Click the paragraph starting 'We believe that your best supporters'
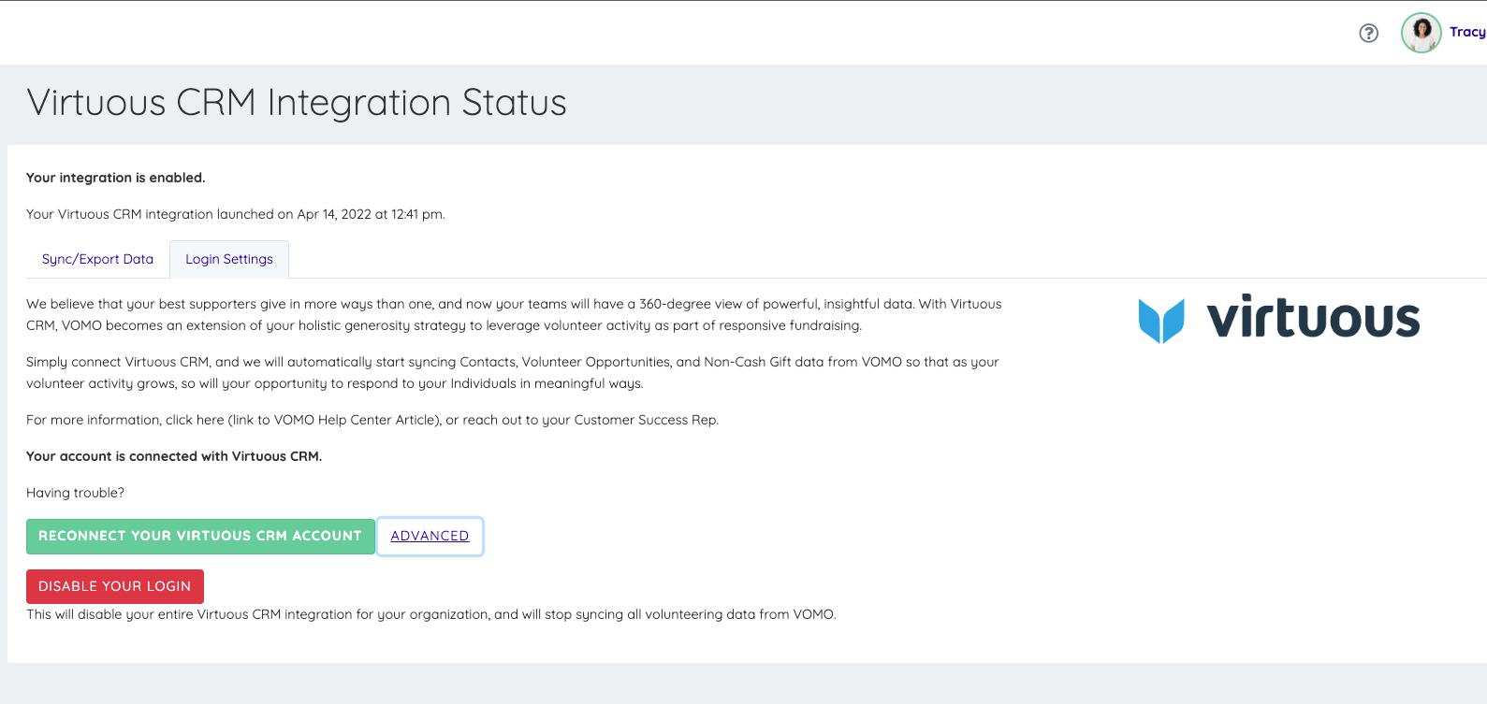Viewport: 1487px width, 704px height. pyautogui.click(x=514, y=314)
